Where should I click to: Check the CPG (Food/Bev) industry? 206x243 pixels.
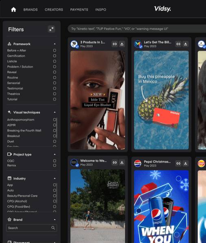[x=54, y=206]
